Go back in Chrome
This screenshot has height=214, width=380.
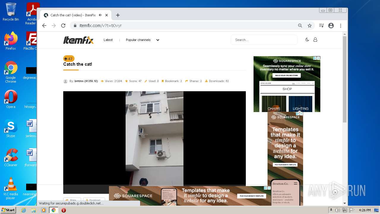click(44, 26)
